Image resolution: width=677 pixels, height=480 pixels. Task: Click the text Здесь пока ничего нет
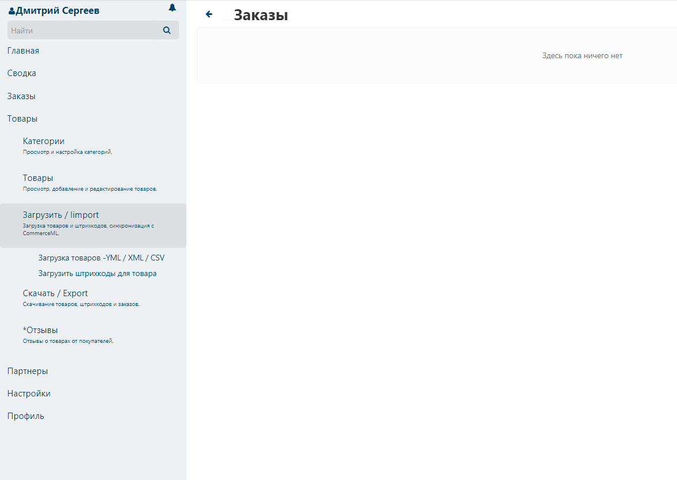tap(582, 55)
